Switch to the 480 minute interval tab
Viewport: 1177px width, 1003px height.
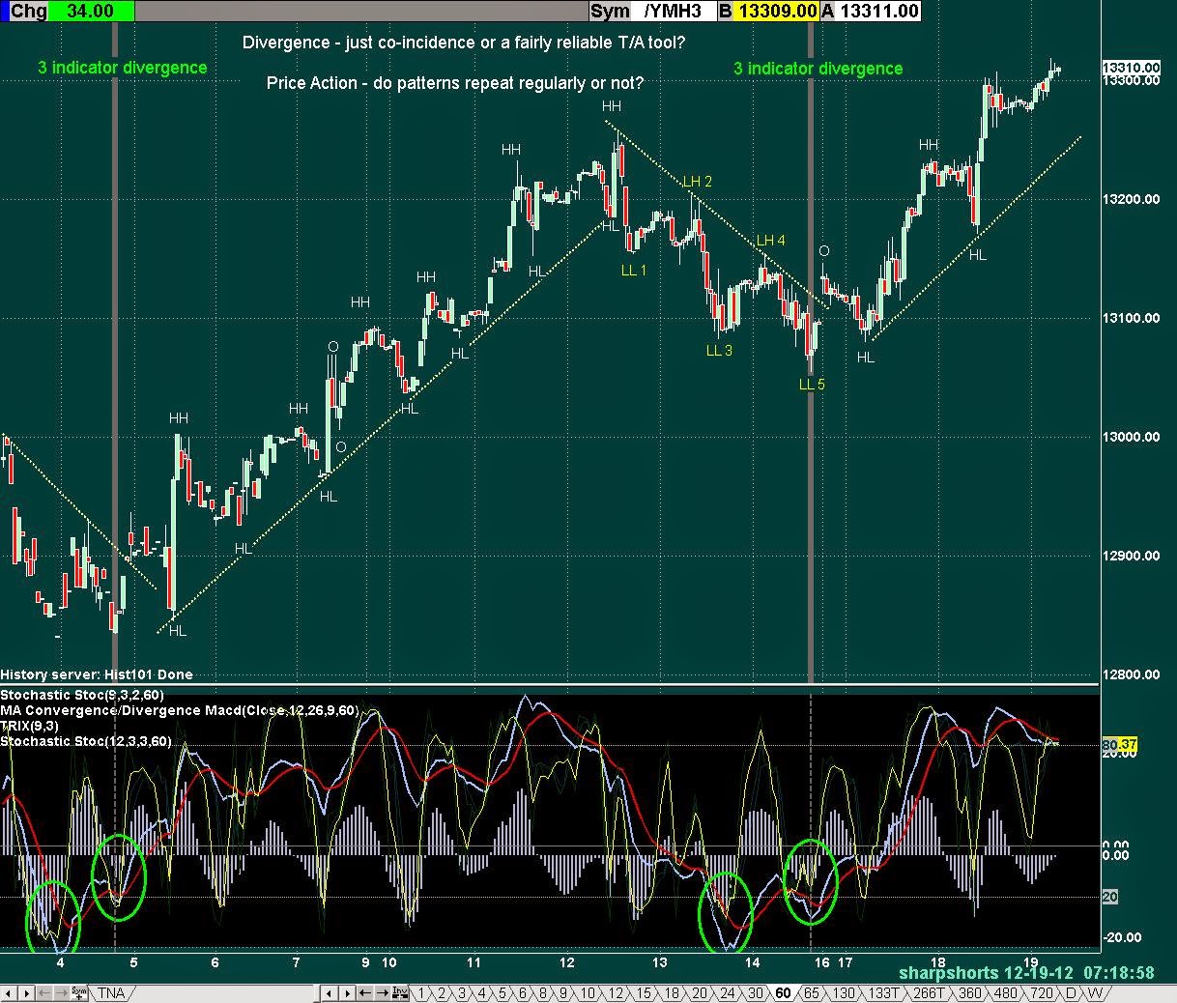point(1006,993)
